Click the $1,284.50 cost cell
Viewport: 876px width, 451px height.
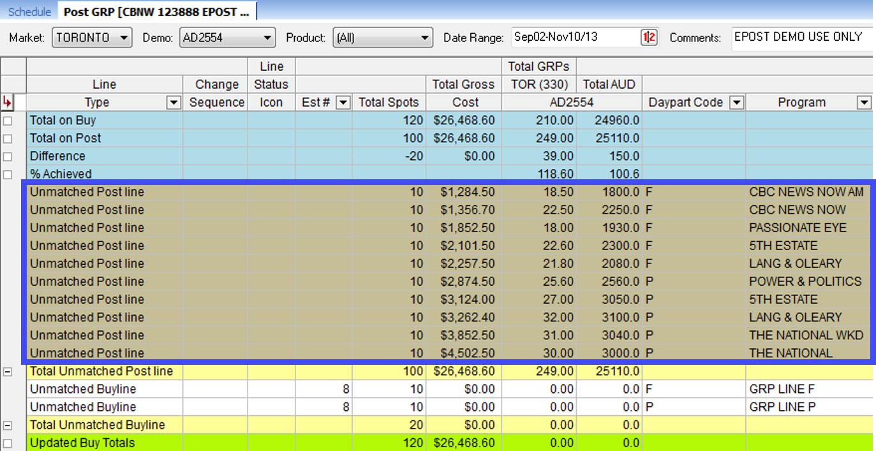[x=463, y=192]
